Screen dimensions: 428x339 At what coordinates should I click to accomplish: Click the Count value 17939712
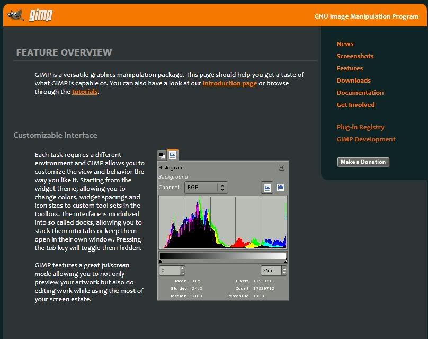click(264, 288)
